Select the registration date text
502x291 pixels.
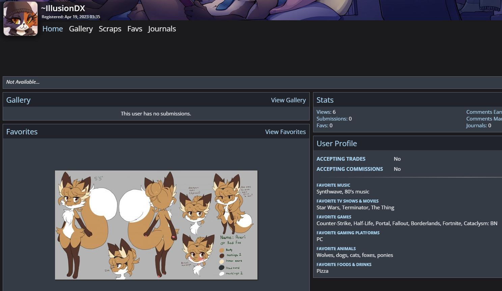tap(71, 17)
